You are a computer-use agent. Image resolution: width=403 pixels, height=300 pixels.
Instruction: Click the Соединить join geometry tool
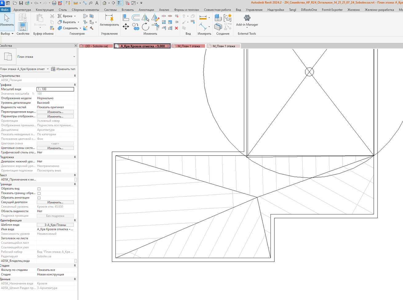pos(69,28)
